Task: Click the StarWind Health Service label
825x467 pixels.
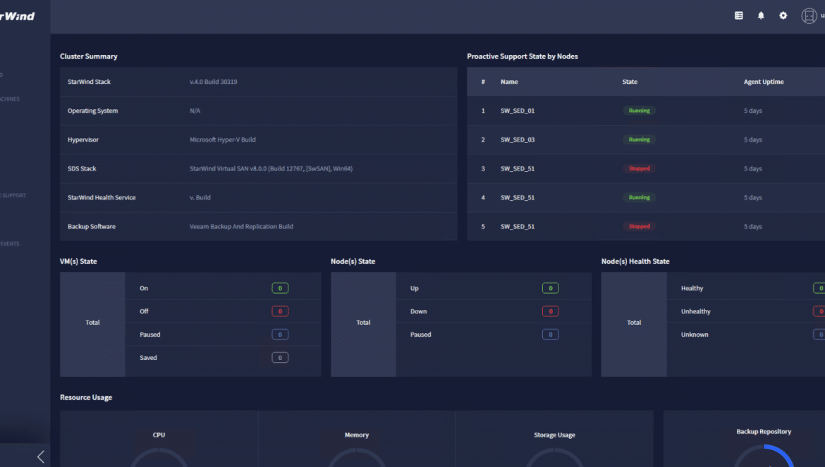Action: click(102, 197)
